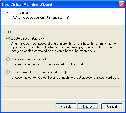Click the 'Use a physical disk (for advanced users)' label
Viewport: 126px width, 113px height.
(38, 72)
